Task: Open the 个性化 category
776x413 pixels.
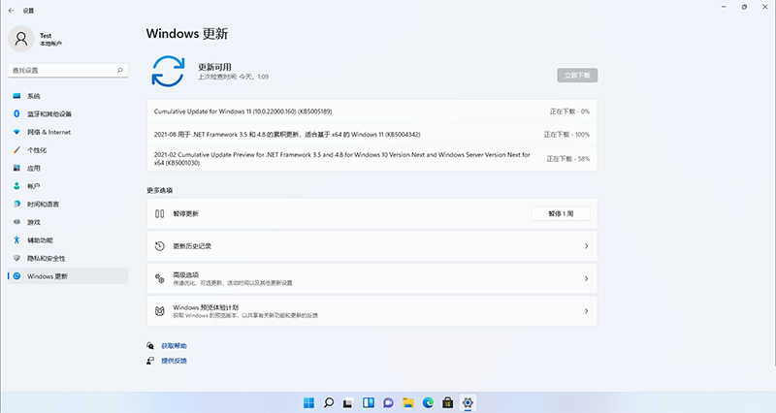Action: click(x=68, y=150)
